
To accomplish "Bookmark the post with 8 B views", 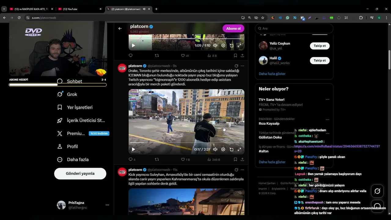I will pyautogui.click(x=235, y=56).
